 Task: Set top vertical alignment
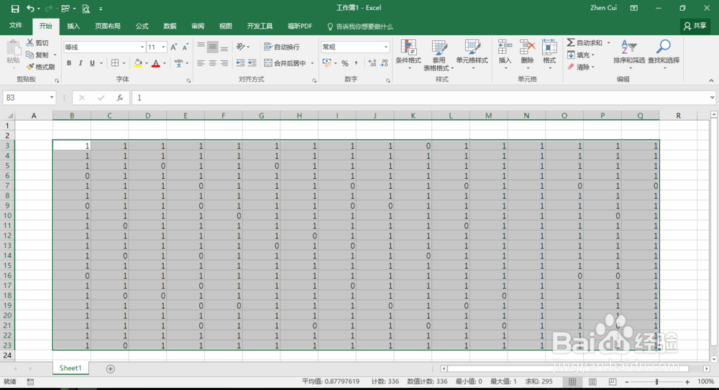pos(201,47)
